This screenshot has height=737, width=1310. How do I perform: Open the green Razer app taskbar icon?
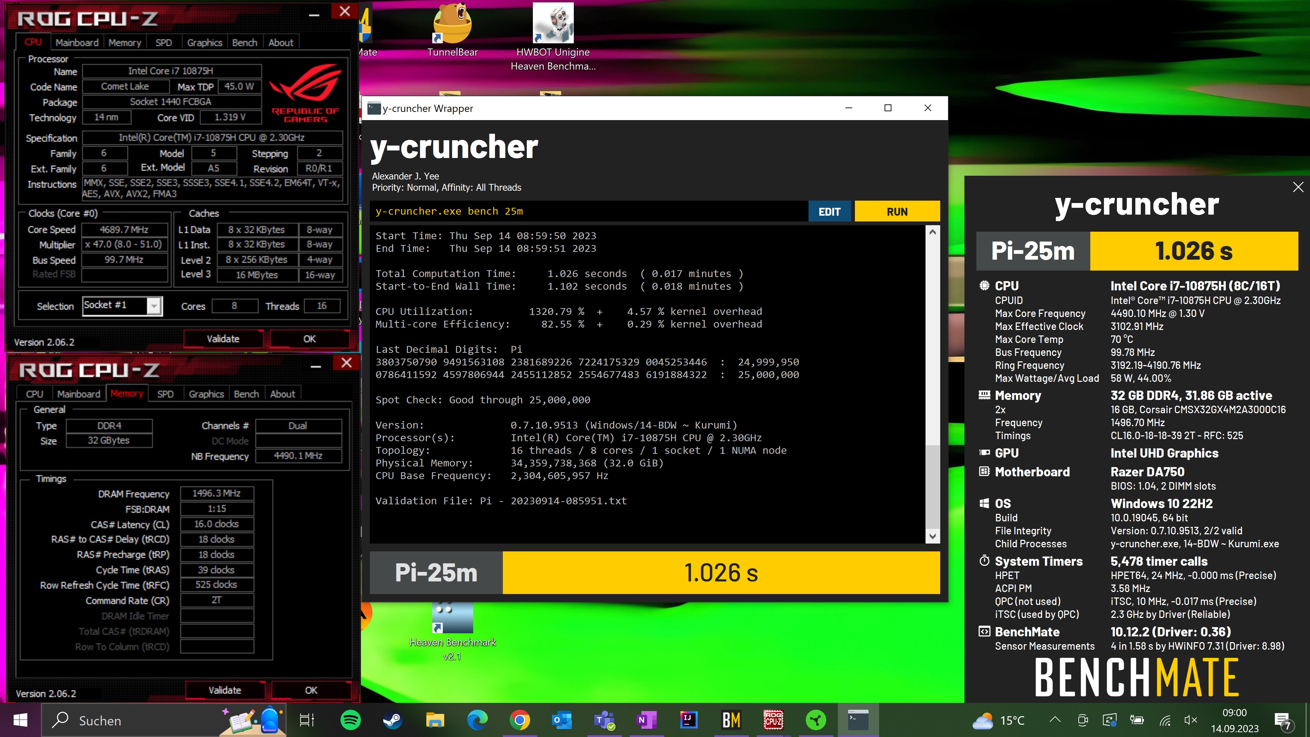(816, 720)
